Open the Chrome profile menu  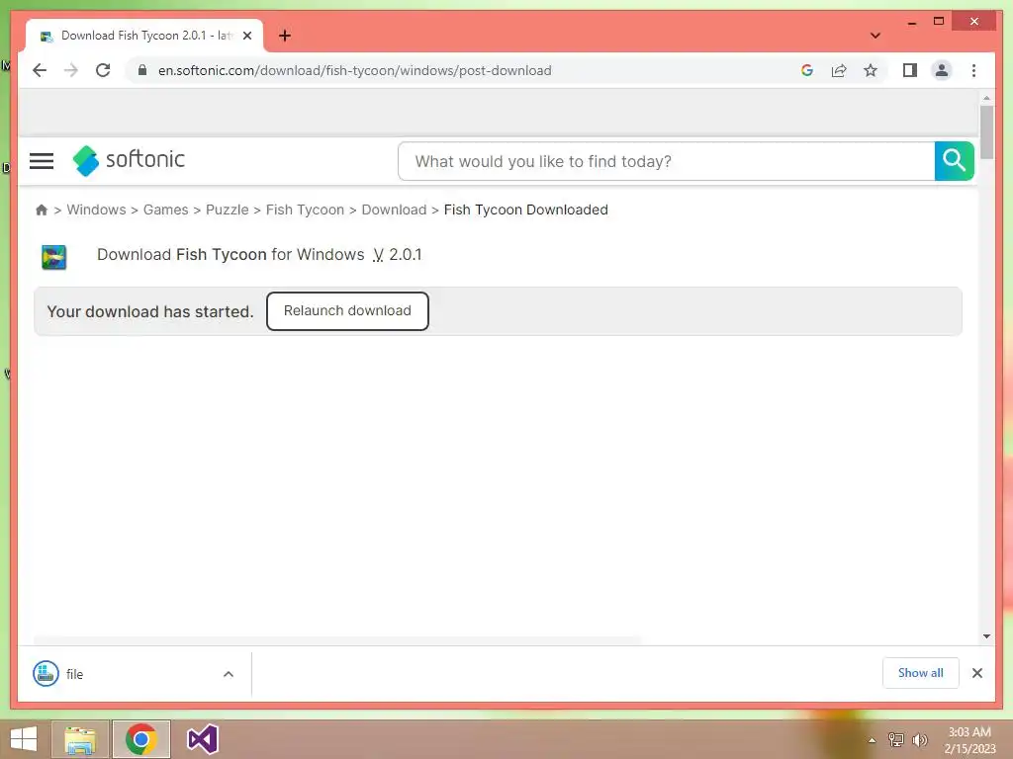click(942, 70)
